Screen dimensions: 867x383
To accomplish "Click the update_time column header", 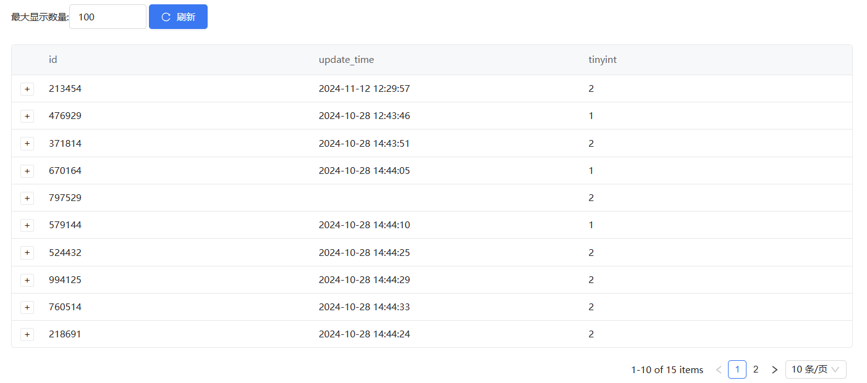I will [x=346, y=60].
